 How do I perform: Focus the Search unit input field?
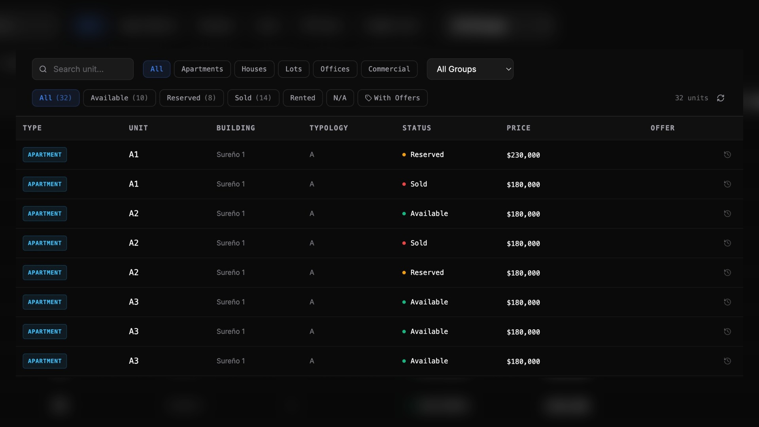[83, 69]
